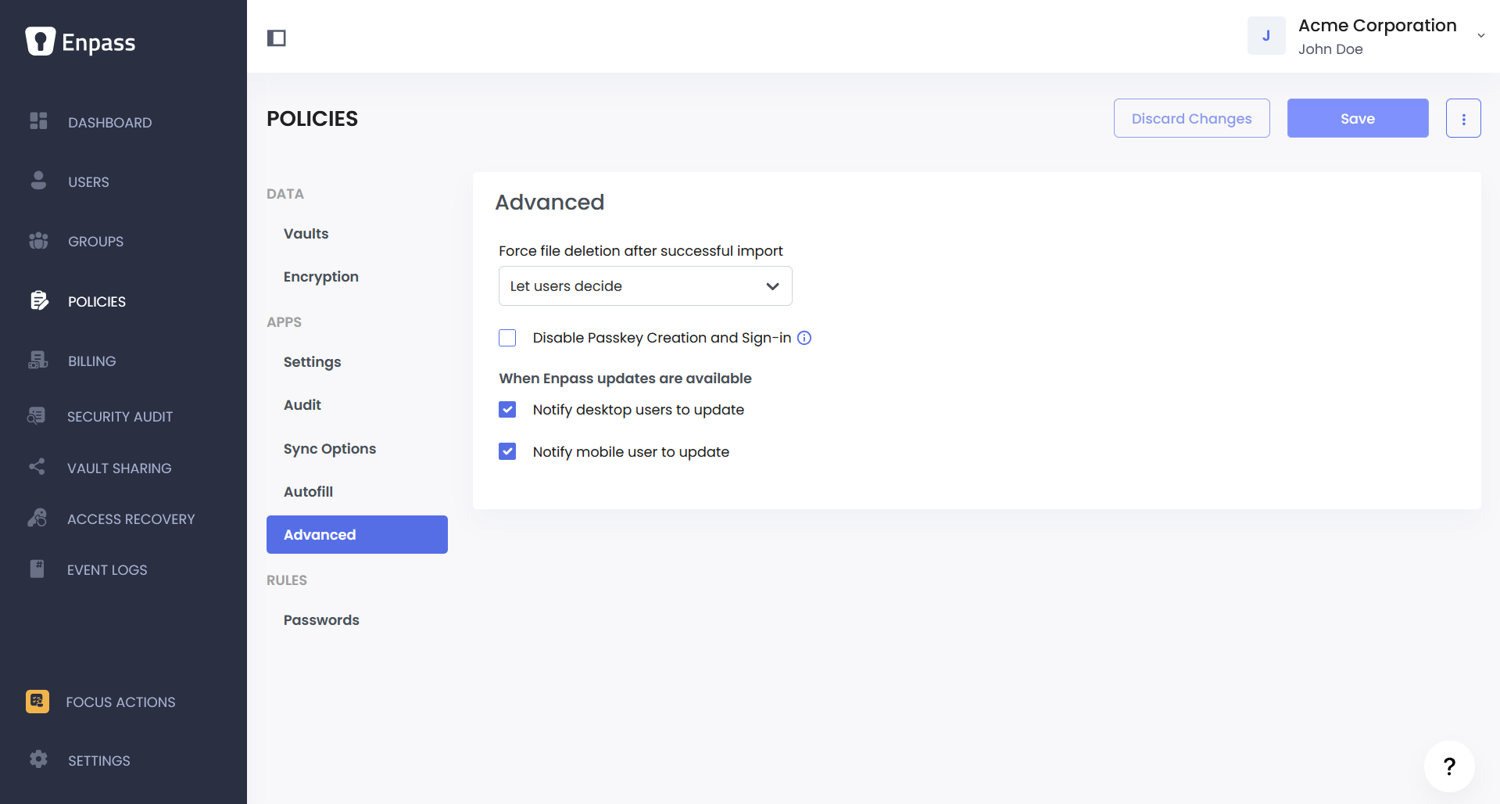Click the Disable Passkey Creation label text
Image resolution: width=1500 pixels, height=804 pixels.
662,338
